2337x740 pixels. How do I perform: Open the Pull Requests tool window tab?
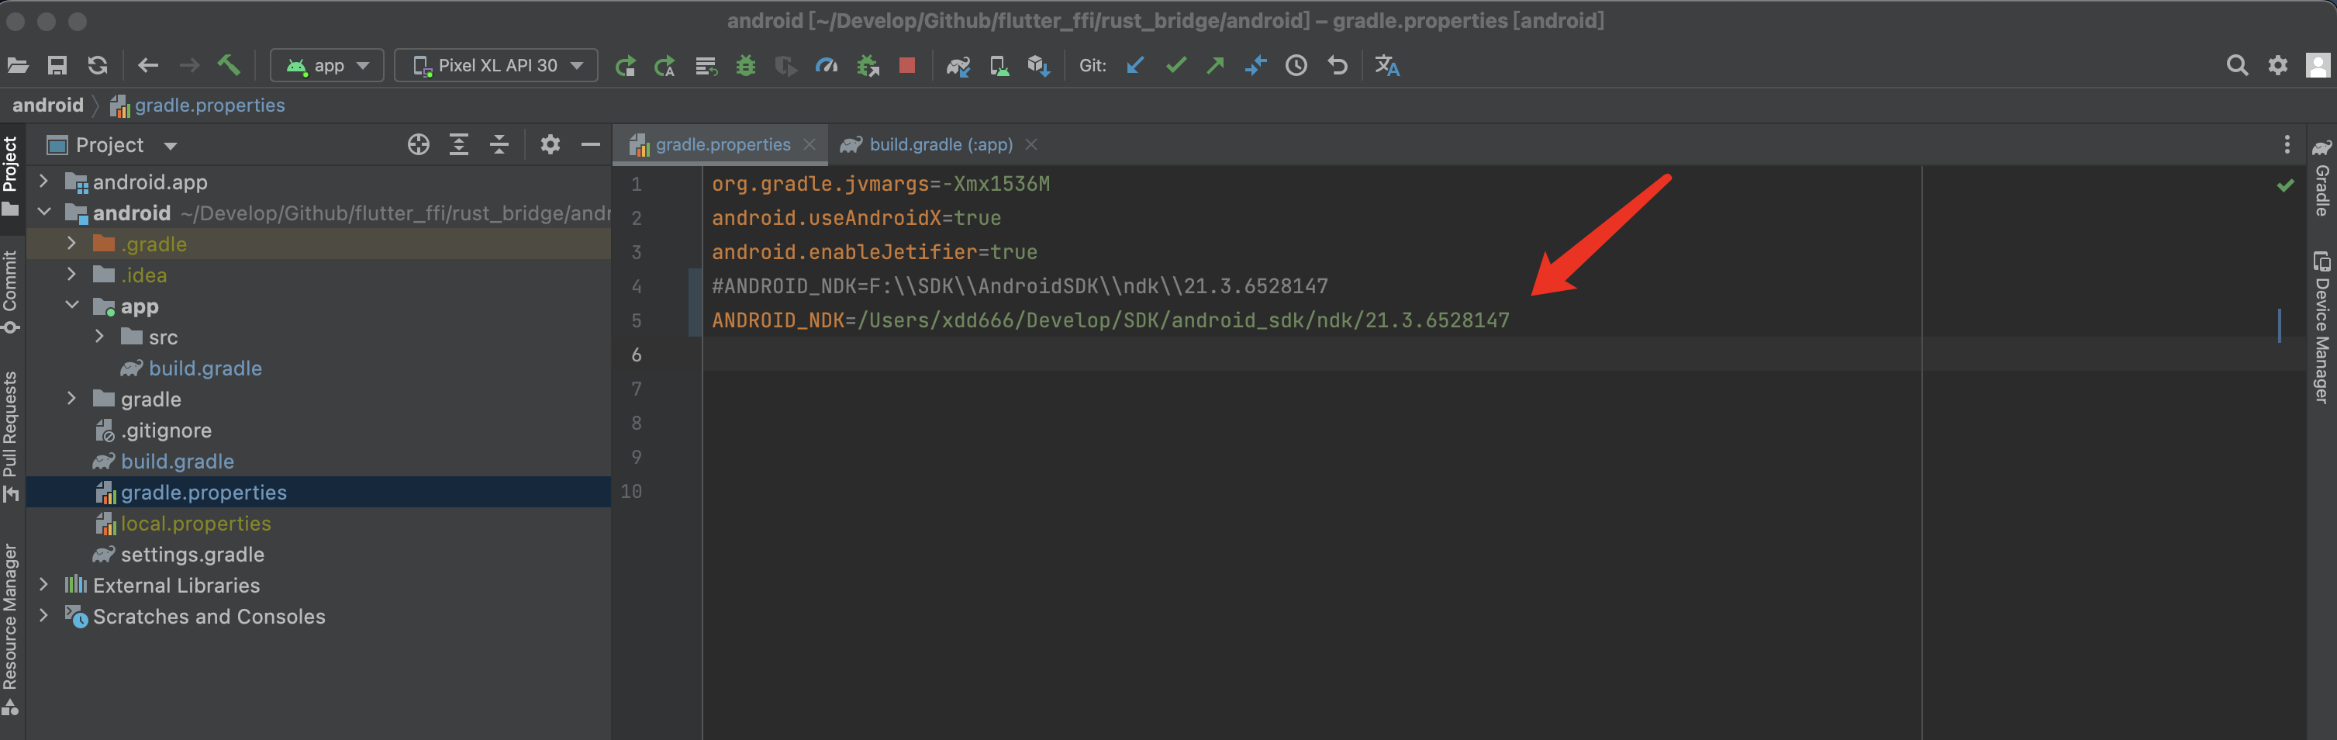click(11, 436)
